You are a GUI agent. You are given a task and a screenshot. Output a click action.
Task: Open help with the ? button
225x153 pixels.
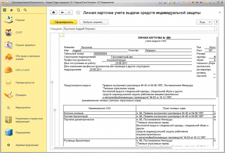216,22
